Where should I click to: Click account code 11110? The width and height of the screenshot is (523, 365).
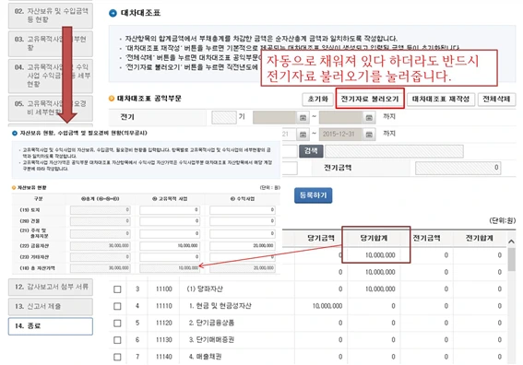click(x=164, y=306)
